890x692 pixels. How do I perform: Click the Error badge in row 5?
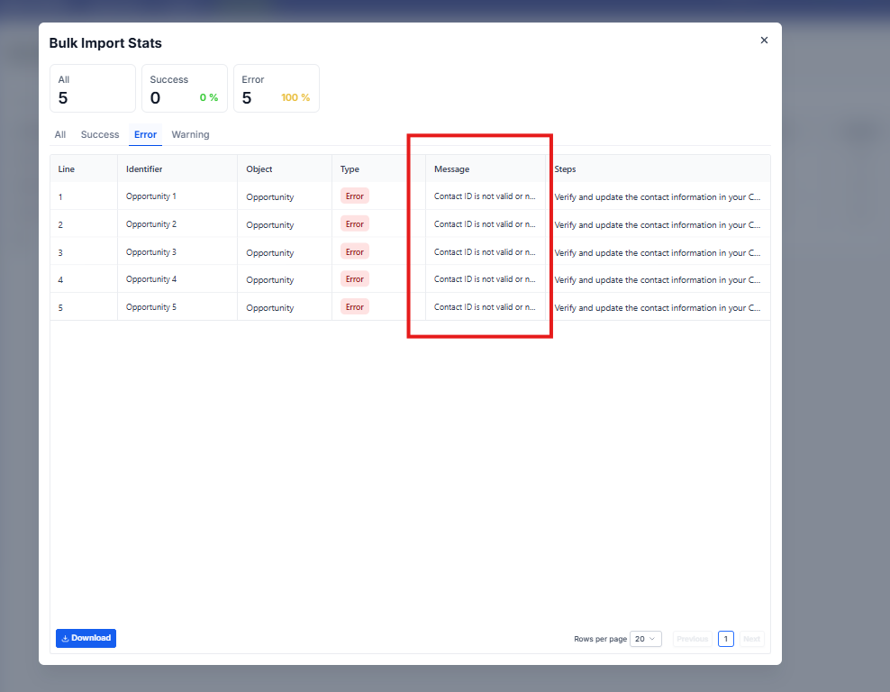point(355,307)
